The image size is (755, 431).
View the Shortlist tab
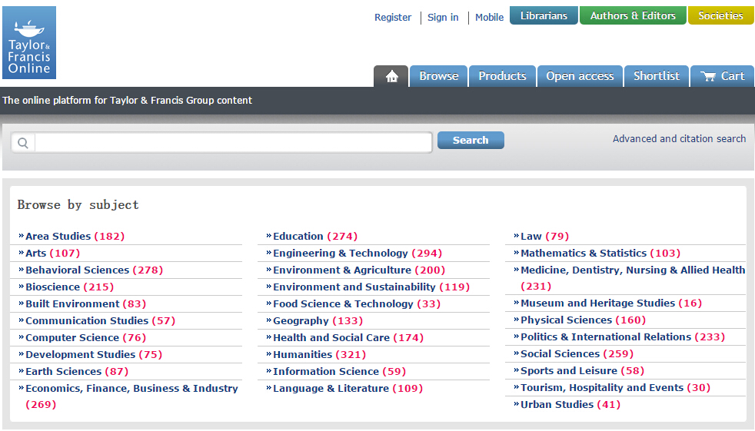656,76
